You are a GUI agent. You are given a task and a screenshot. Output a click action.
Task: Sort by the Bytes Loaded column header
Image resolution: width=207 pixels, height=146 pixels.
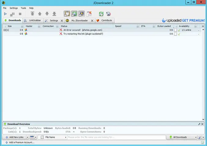pyautogui.click(x=164, y=26)
